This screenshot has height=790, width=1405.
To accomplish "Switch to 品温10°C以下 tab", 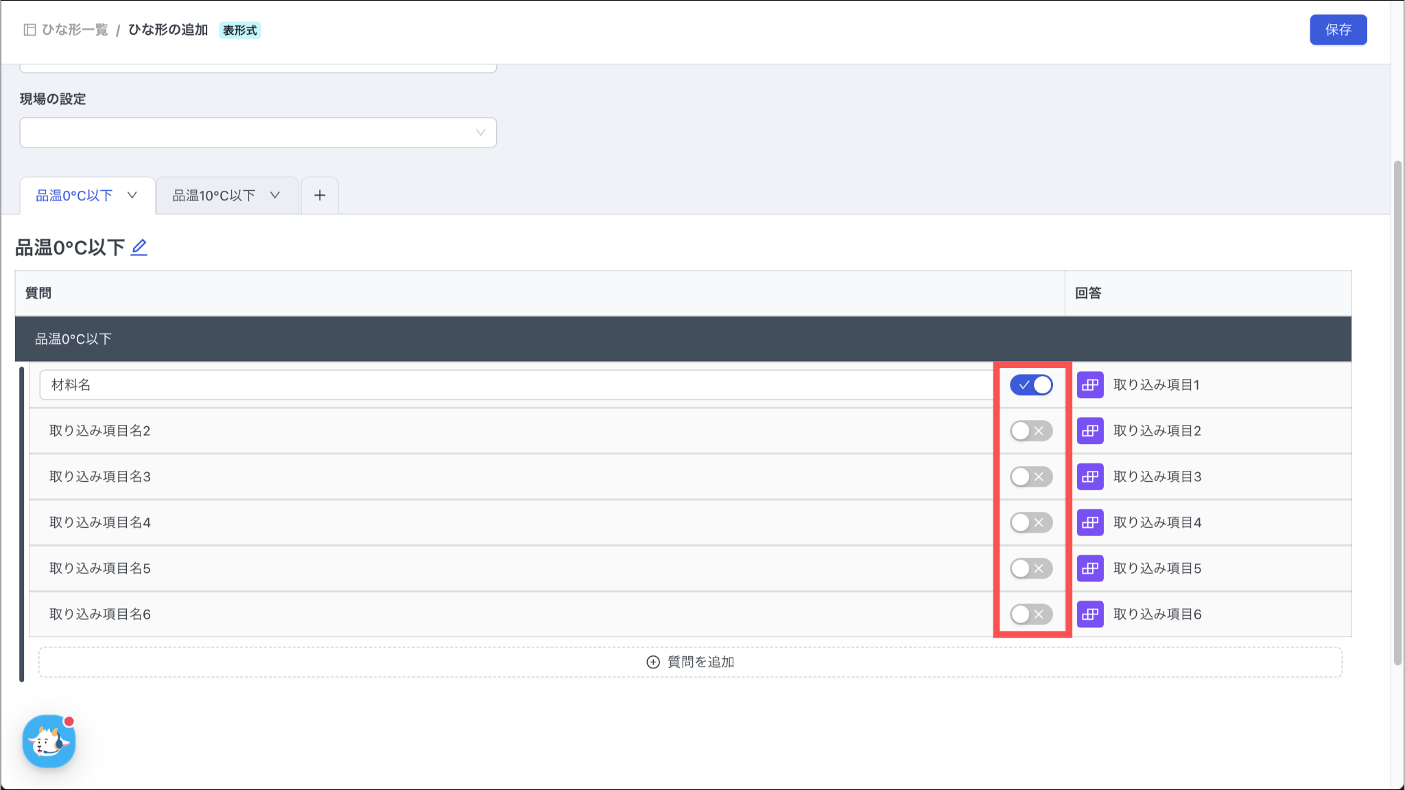I will 213,196.
